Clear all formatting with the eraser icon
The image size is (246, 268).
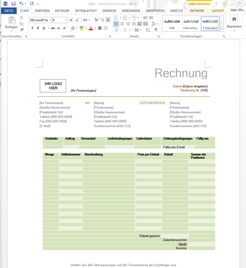96,20
